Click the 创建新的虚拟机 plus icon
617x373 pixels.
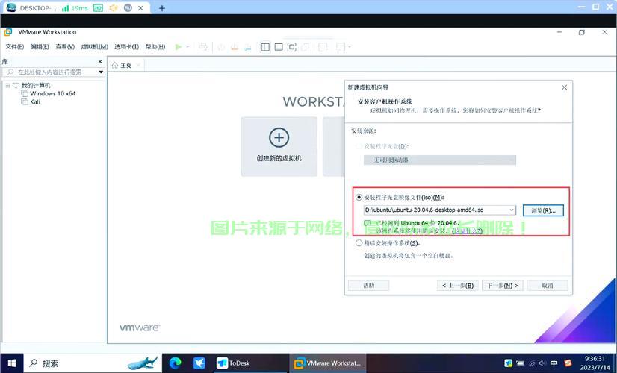tap(279, 137)
